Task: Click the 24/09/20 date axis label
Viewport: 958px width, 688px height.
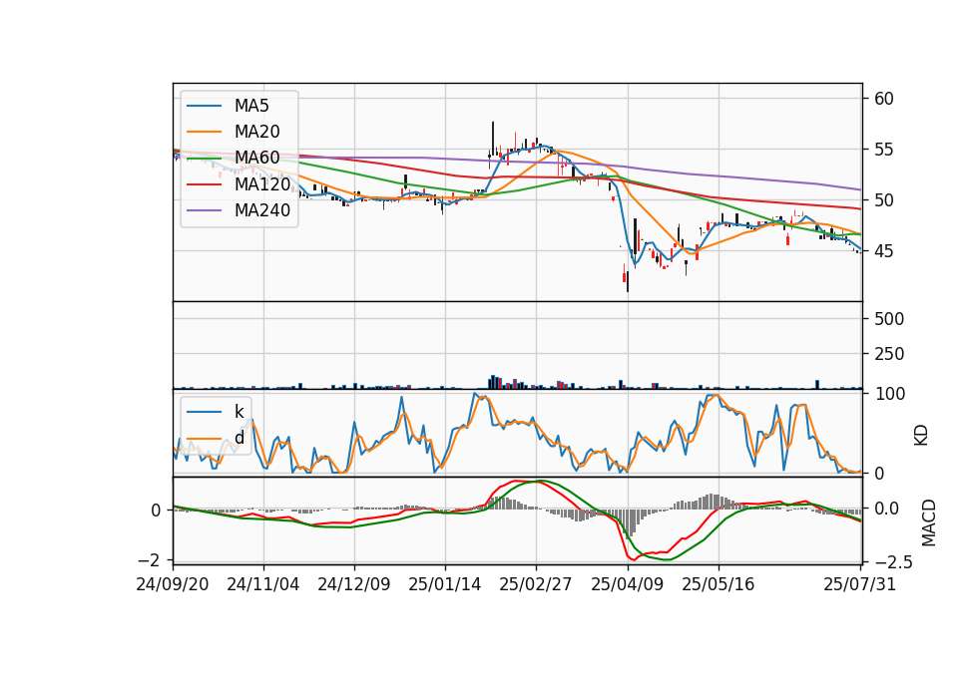Action: pos(173,584)
